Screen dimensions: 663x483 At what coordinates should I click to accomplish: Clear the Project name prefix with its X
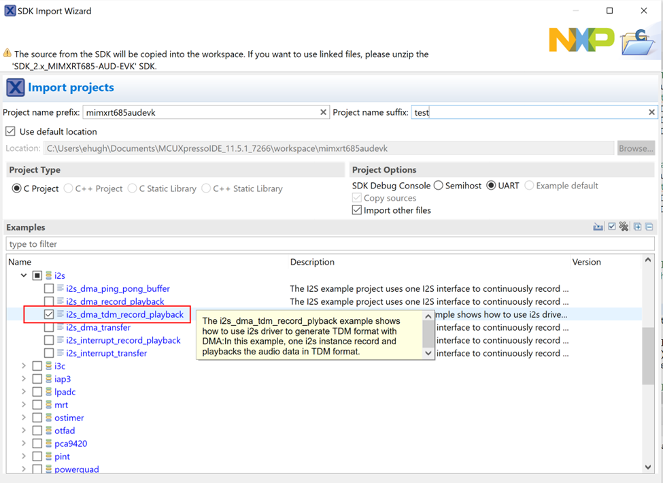pos(323,112)
